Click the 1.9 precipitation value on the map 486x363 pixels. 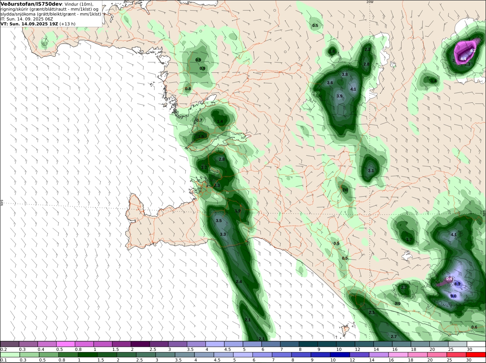[x=238, y=211]
